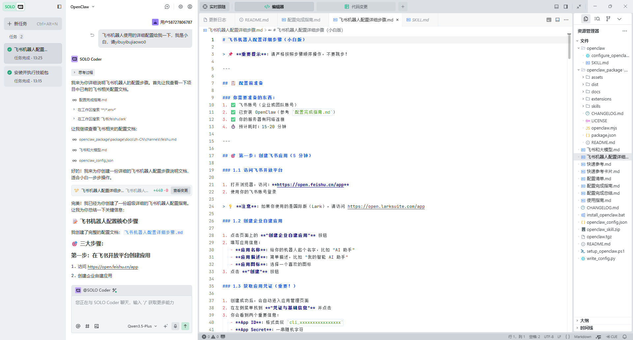Open the https://open.feishu.cn/app link in chat
This screenshot has width=633, height=340.
pyautogui.click(x=113, y=267)
